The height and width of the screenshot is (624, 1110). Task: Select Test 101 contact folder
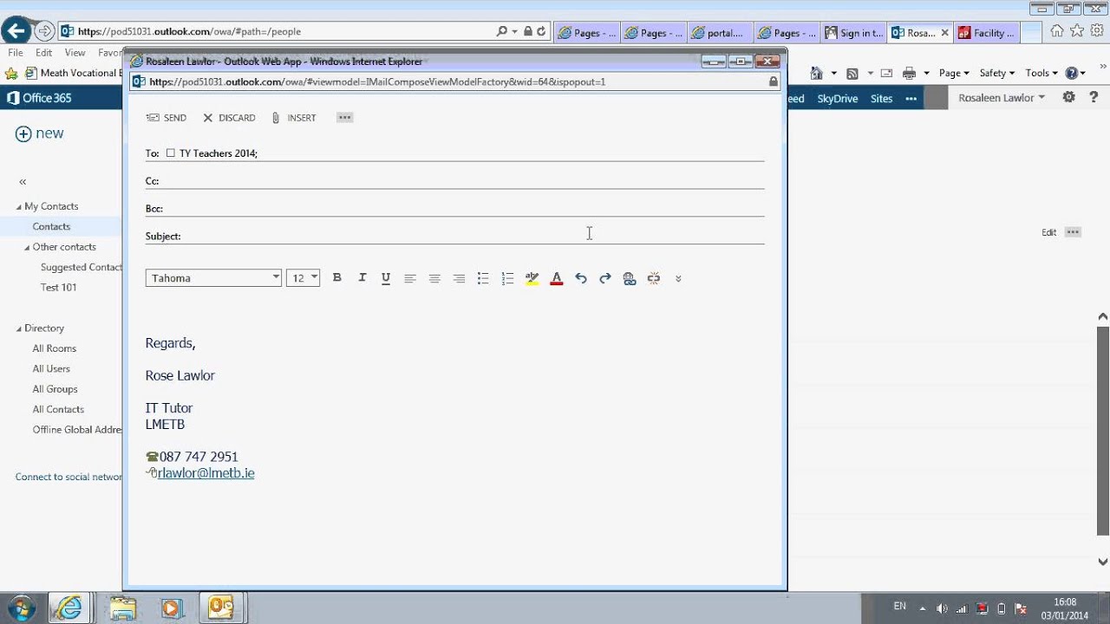(58, 287)
